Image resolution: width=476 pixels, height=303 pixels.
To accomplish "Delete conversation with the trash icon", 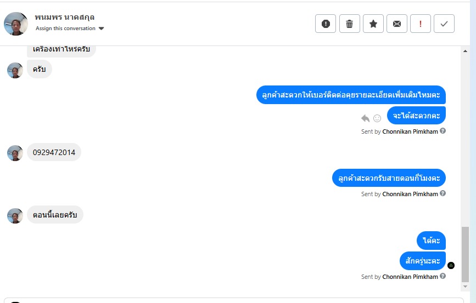I will tap(349, 24).
